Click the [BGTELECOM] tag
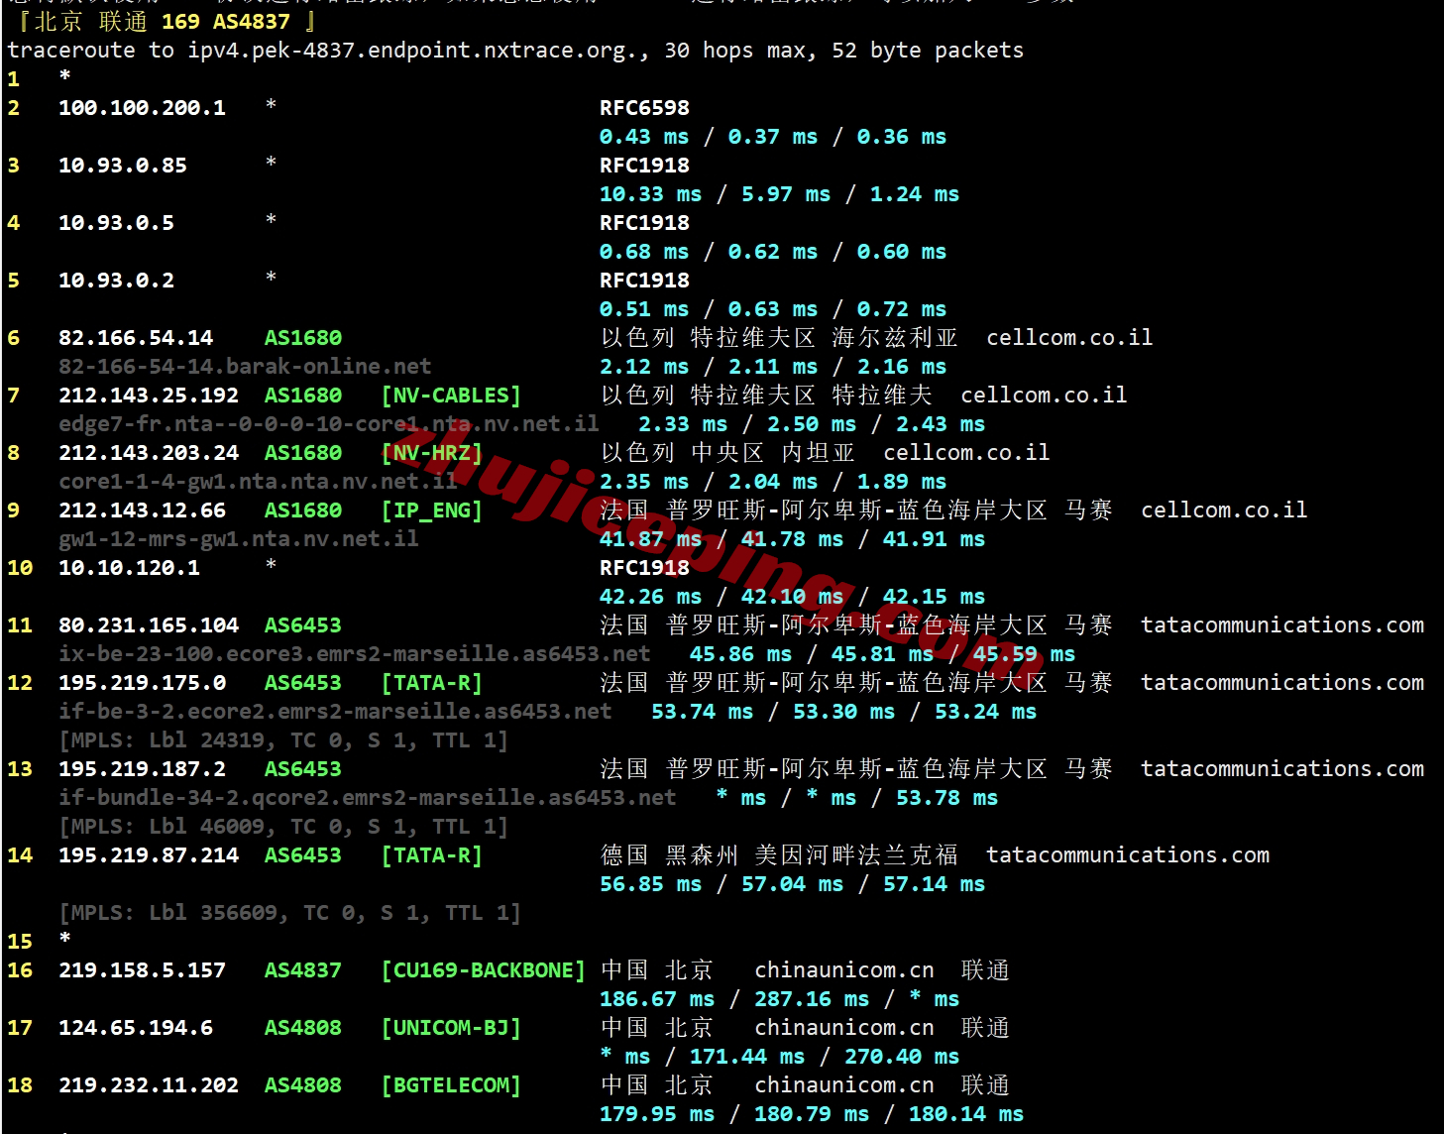Viewport: 1444px width, 1134px height. 451,1085
